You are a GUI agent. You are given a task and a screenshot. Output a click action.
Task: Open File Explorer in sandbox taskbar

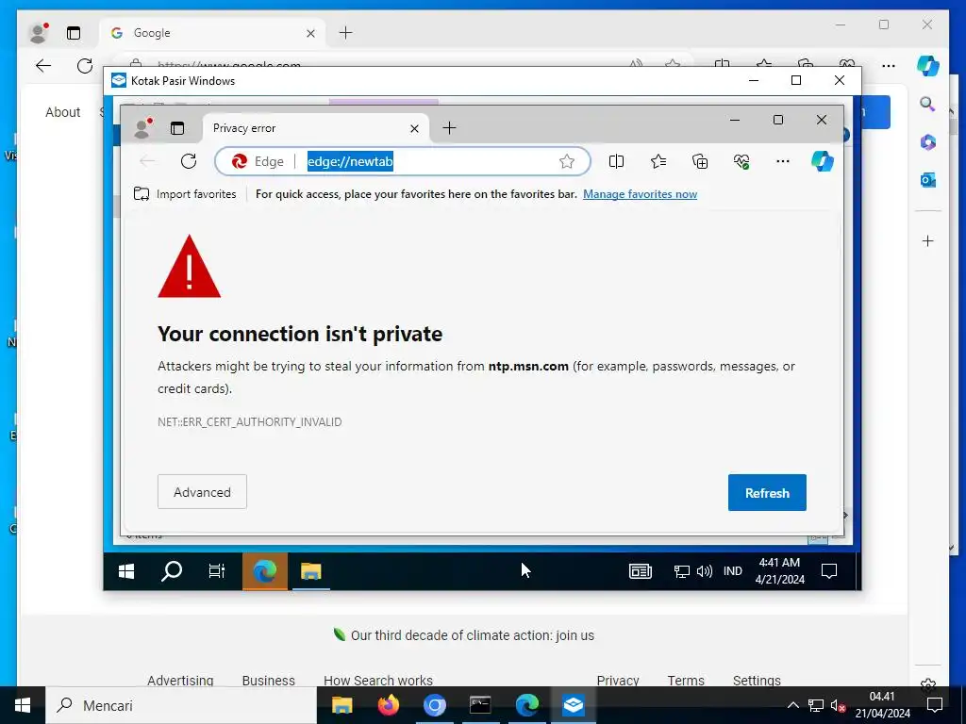pos(310,571)
